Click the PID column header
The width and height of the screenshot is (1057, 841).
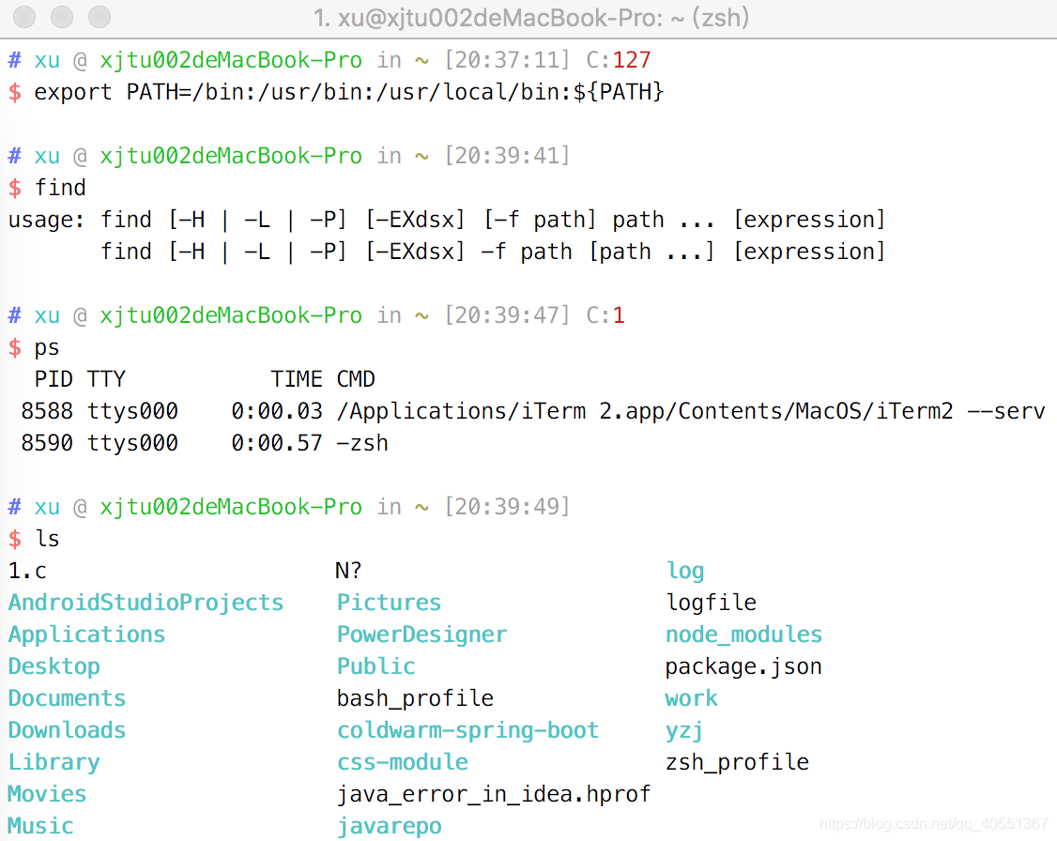tap(54, 378)
